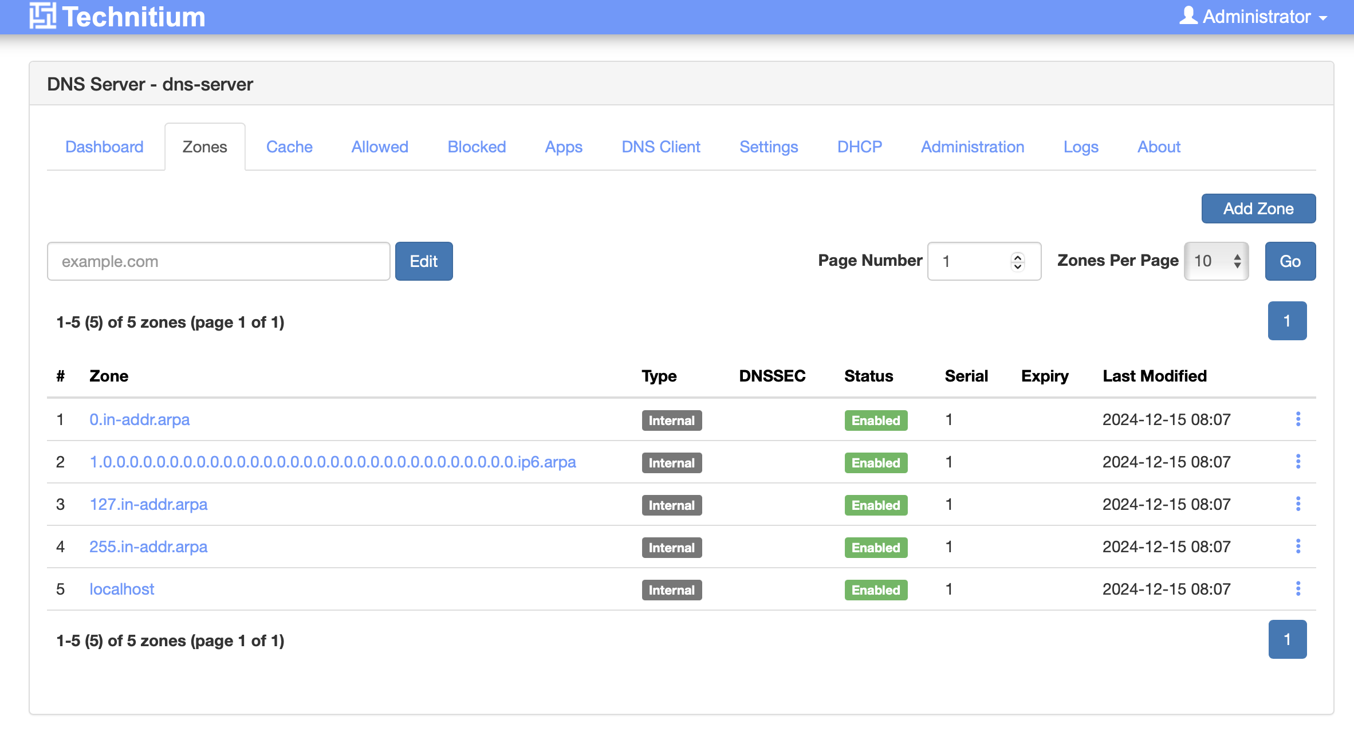This screenshot has height=739, width=1354.
Task: Click Page Number stepper arrows
Action: pos(1018,261)
